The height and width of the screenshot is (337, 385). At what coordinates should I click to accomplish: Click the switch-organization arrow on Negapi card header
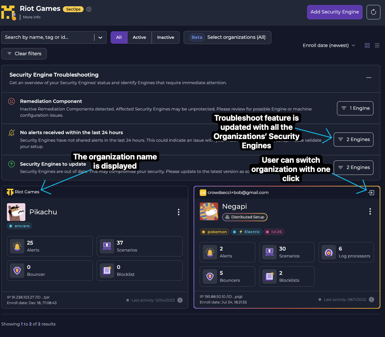[371, 193]
